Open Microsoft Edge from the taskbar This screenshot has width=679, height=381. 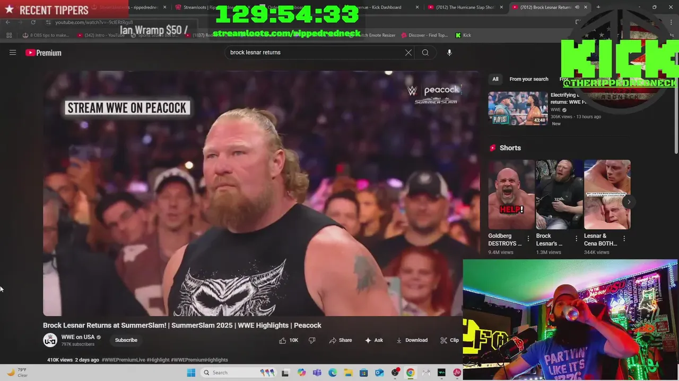coord(333,373)
